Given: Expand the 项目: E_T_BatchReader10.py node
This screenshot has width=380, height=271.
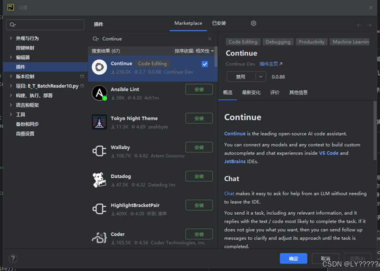Looking at the screenshot, I should tap(11, 86).
